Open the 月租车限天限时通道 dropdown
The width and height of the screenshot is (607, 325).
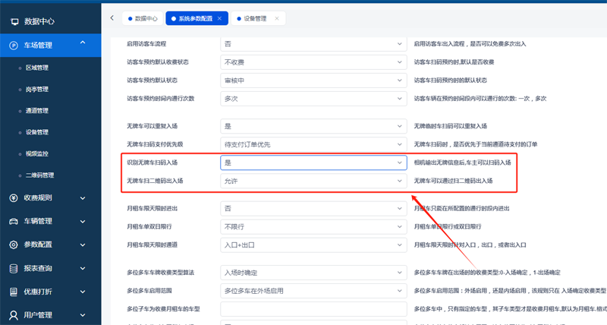(313, 245)
